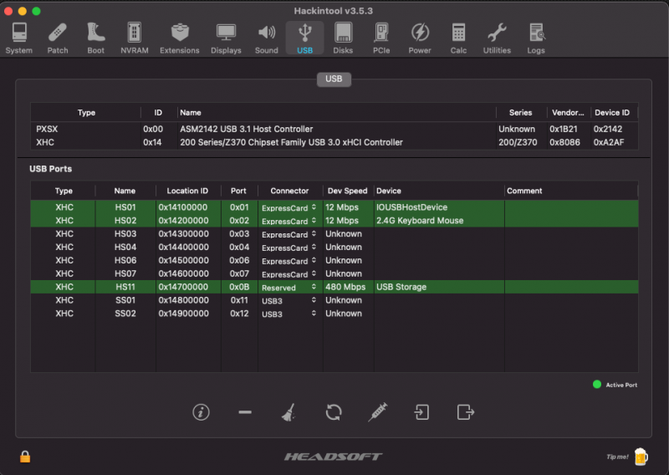
Task: Click the syringe Inject icon
Action: [378, 411]
